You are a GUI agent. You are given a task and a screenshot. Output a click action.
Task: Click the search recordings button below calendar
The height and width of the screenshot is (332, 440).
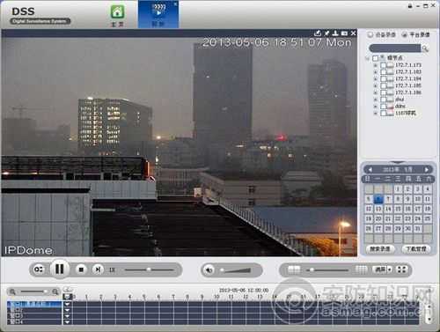coord(380,249)
